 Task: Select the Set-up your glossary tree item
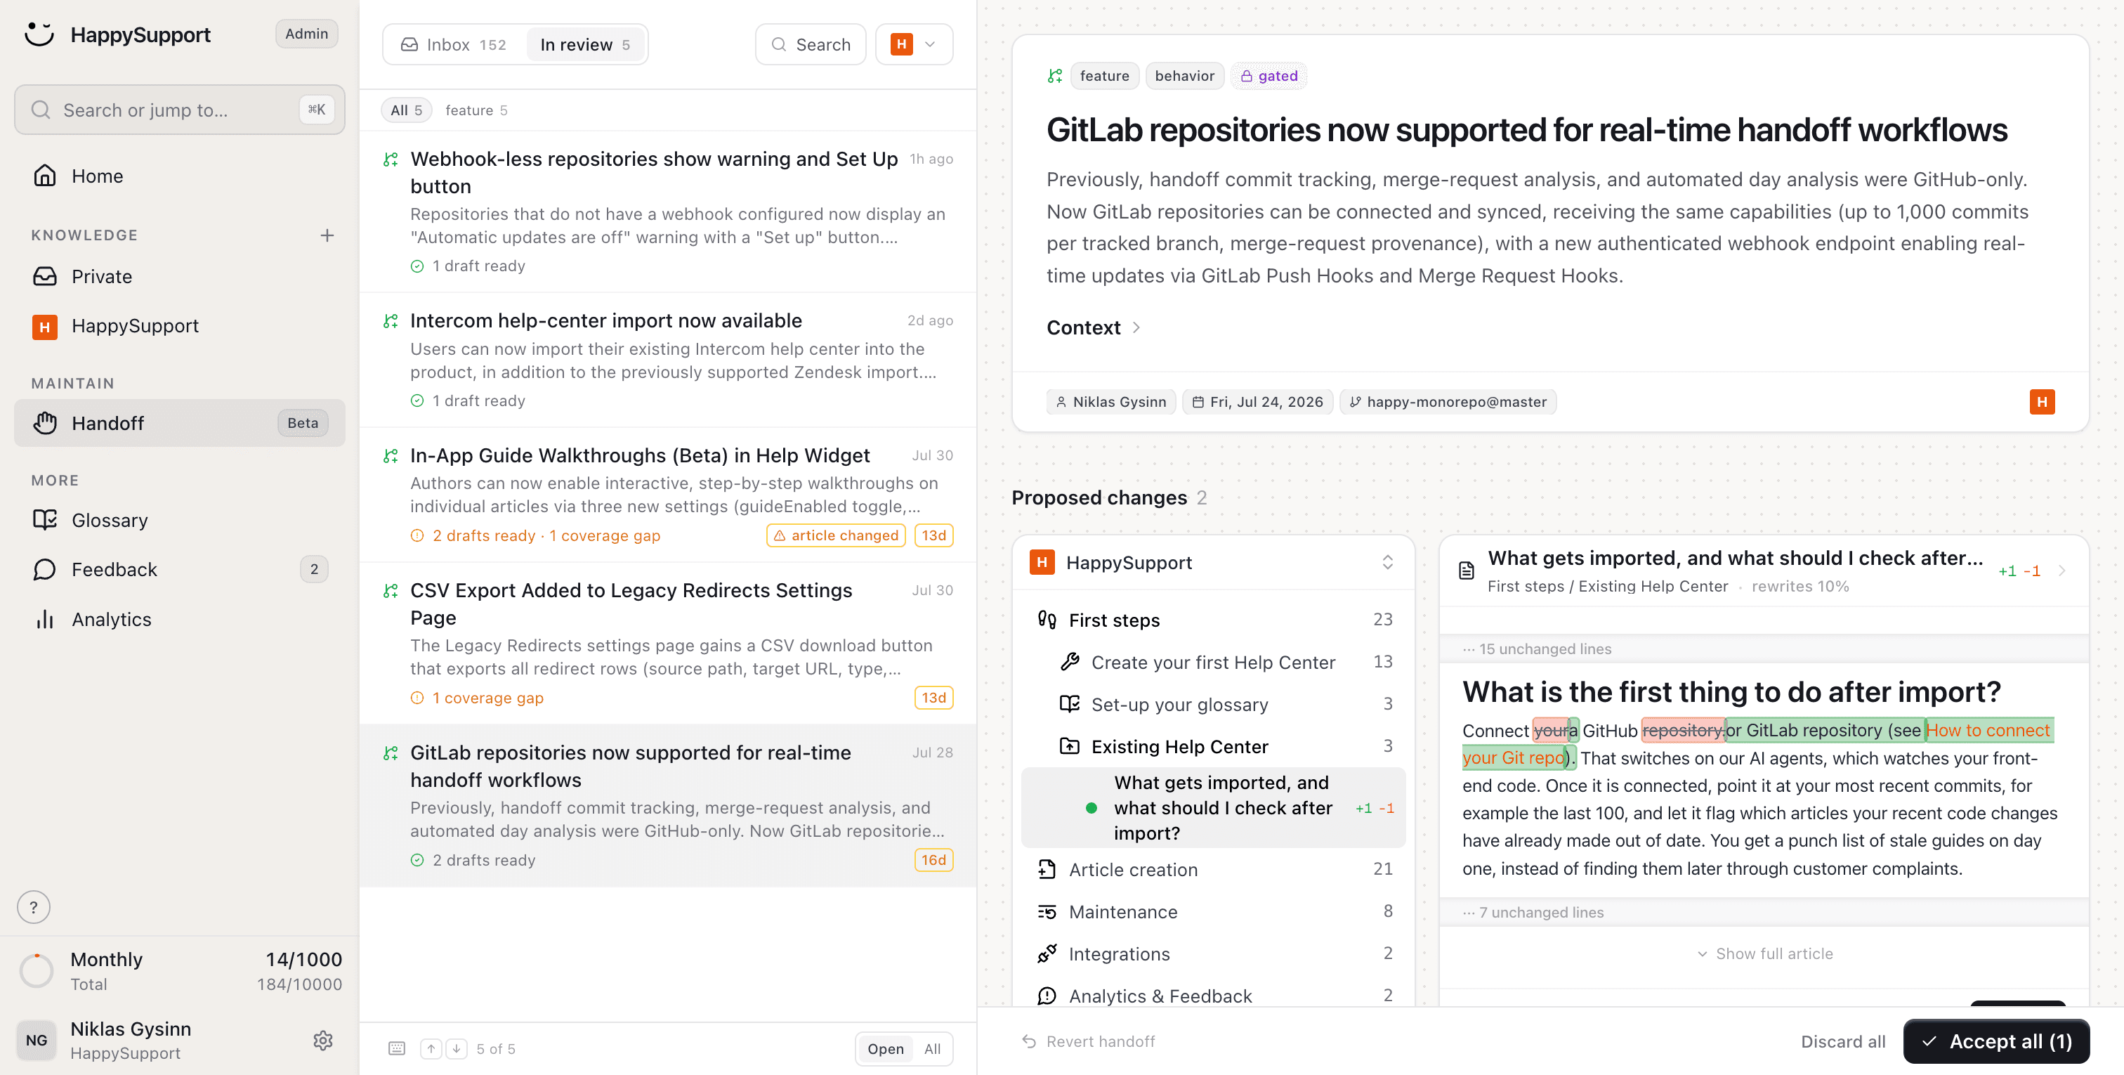point(1213,705)
